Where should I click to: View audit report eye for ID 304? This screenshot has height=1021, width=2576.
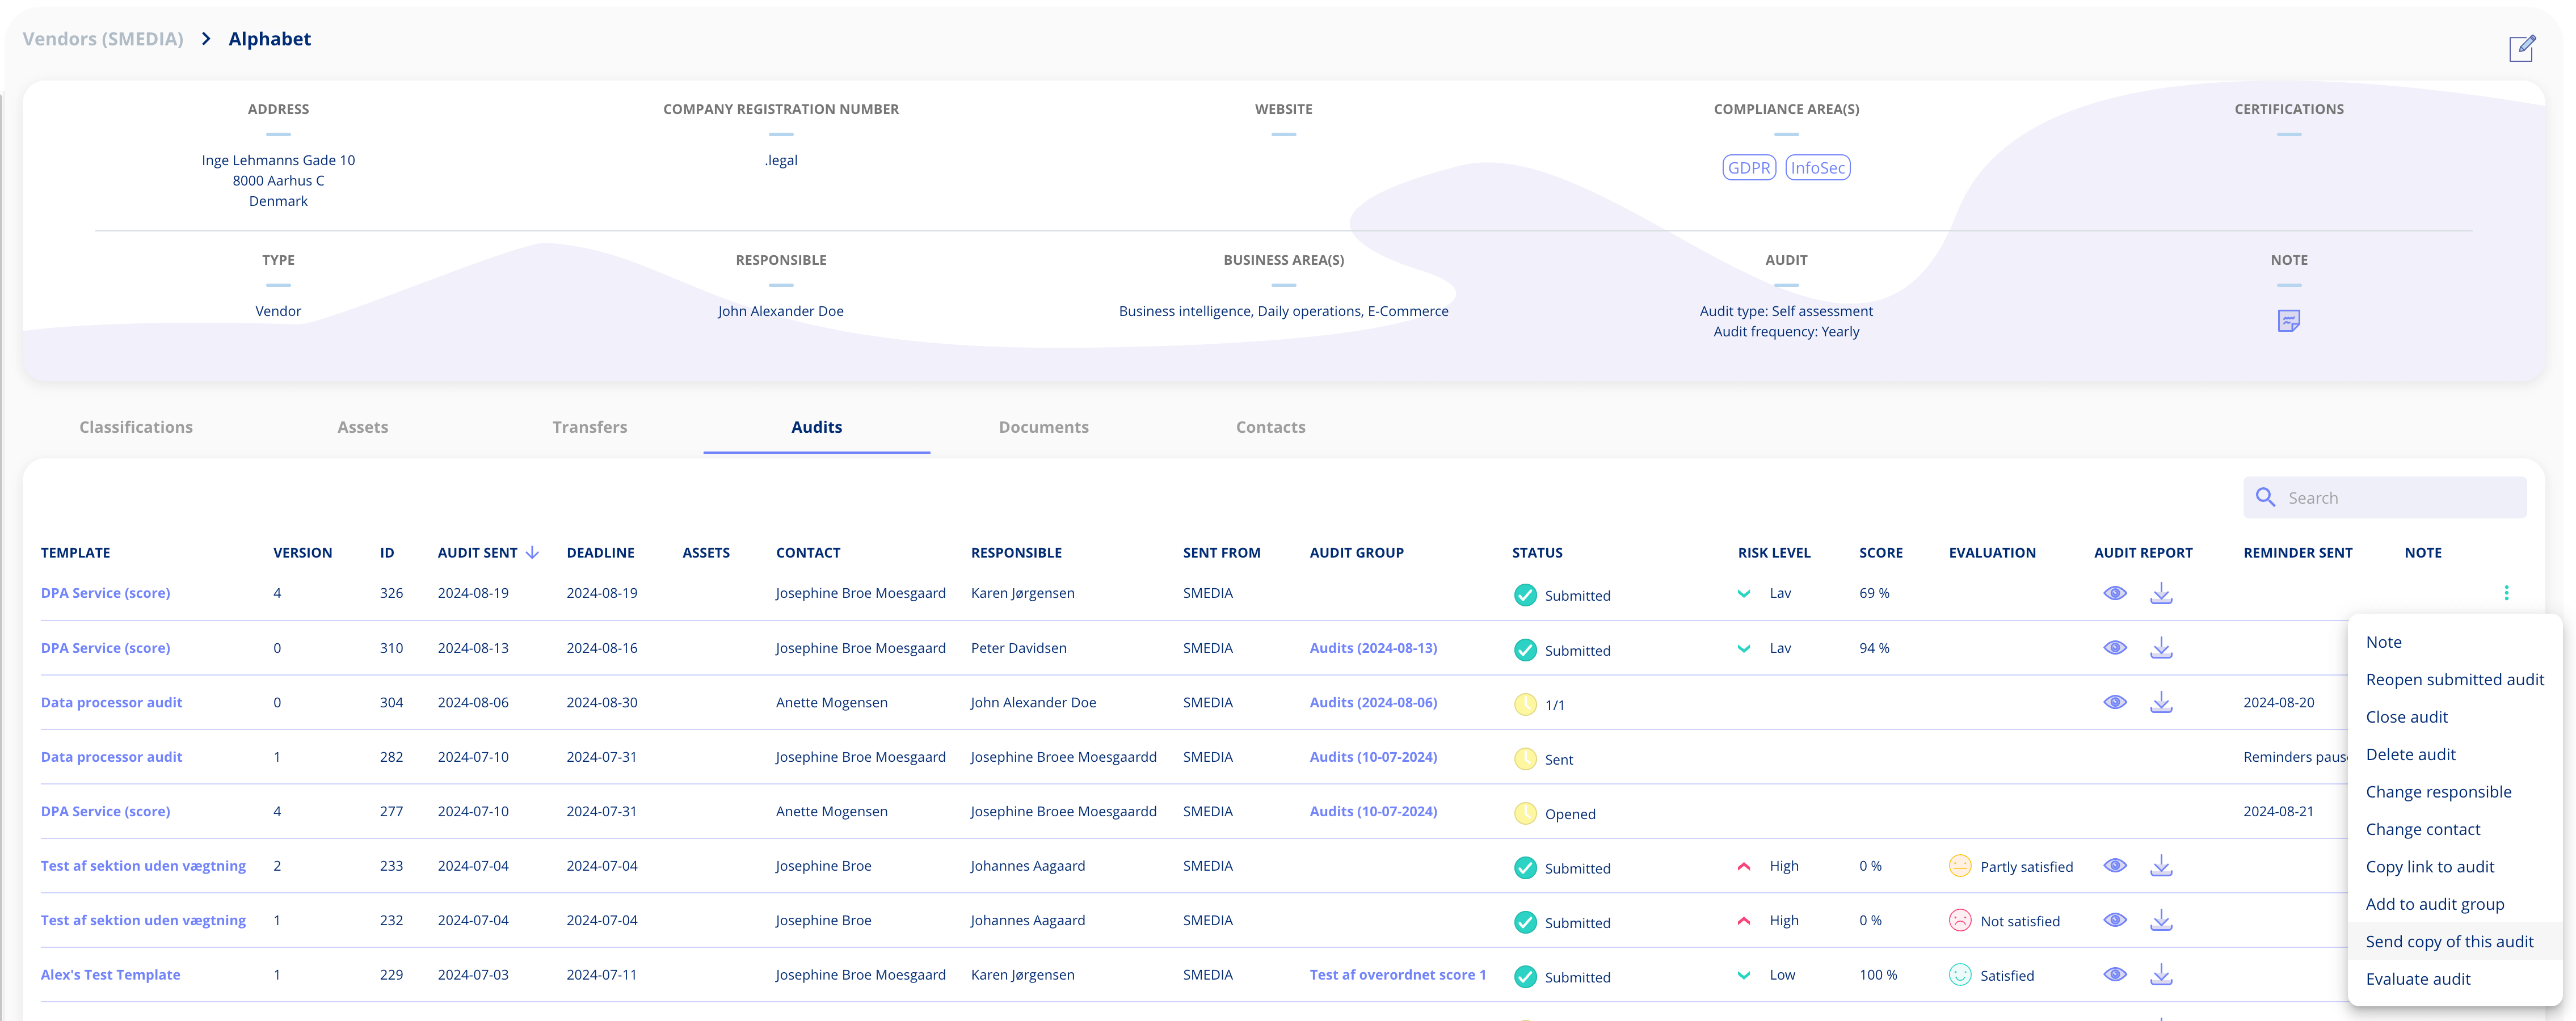pyautogui.click(x=2115, y=702)
